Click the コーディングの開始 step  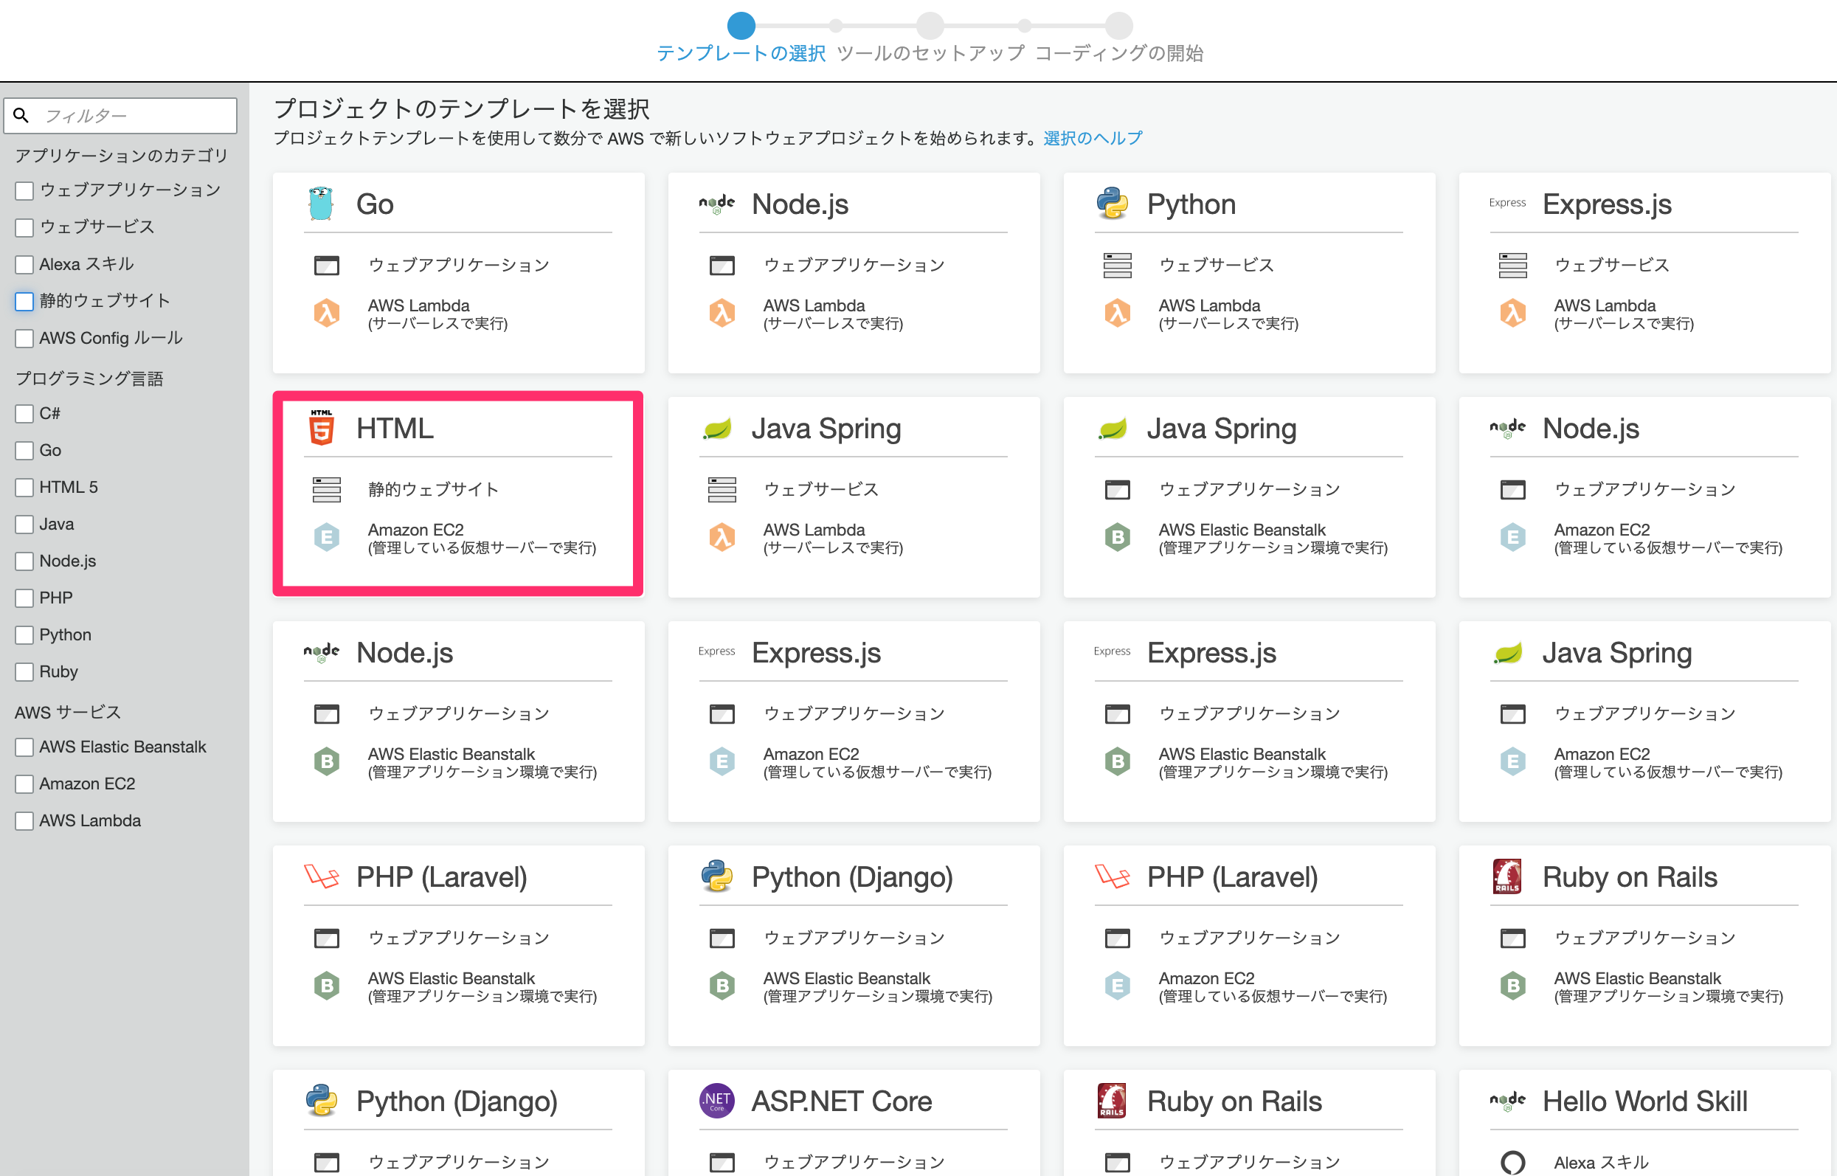[x=1118, y=53]
